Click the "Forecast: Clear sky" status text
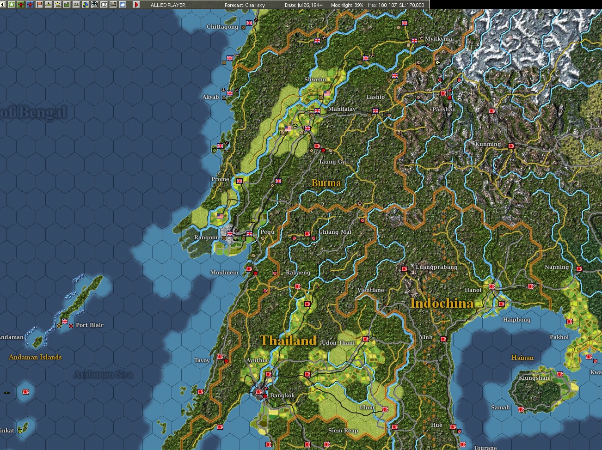This screenshot has height=450, width=602. click(245, 5)
